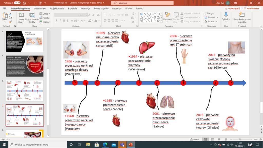Click the Komentarze button
This screenshot has width=263, height=148.
click(x=251, y=8)
